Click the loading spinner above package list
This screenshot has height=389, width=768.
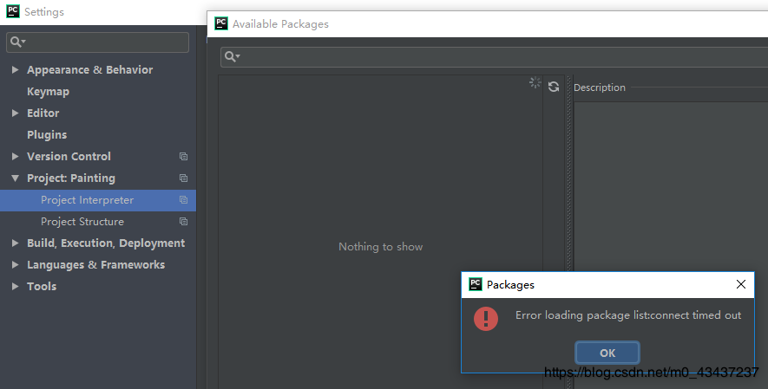[x=535, y=82]
